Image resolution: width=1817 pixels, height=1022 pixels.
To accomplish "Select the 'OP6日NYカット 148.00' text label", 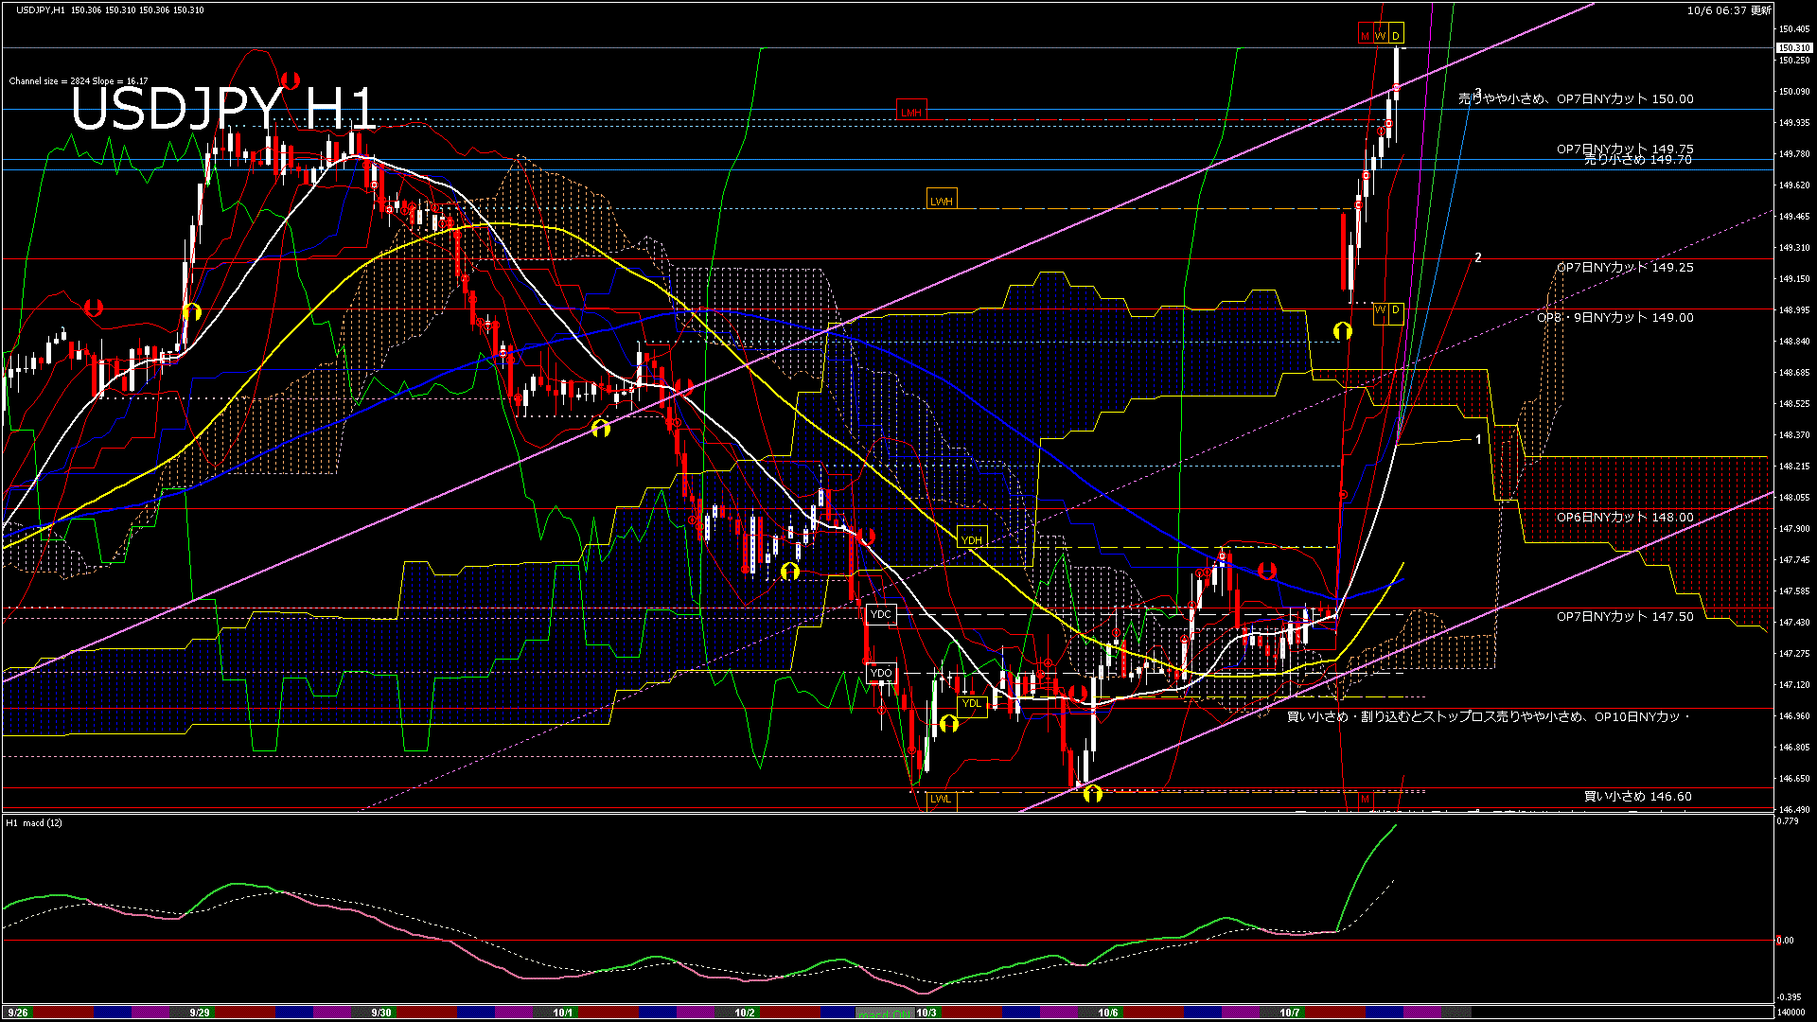I will coord(1625,518).
